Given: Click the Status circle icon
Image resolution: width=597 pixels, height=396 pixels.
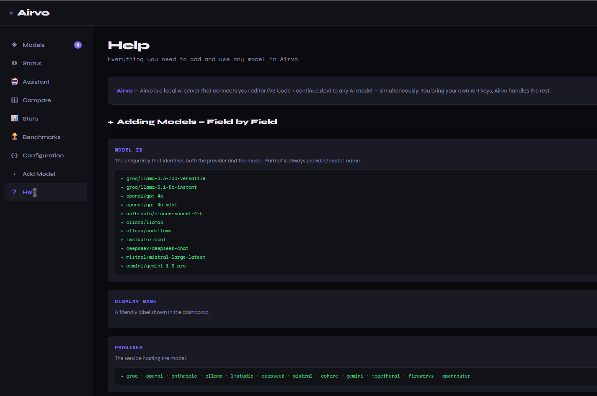Looking at the screenshot, I should click(14, 63).
